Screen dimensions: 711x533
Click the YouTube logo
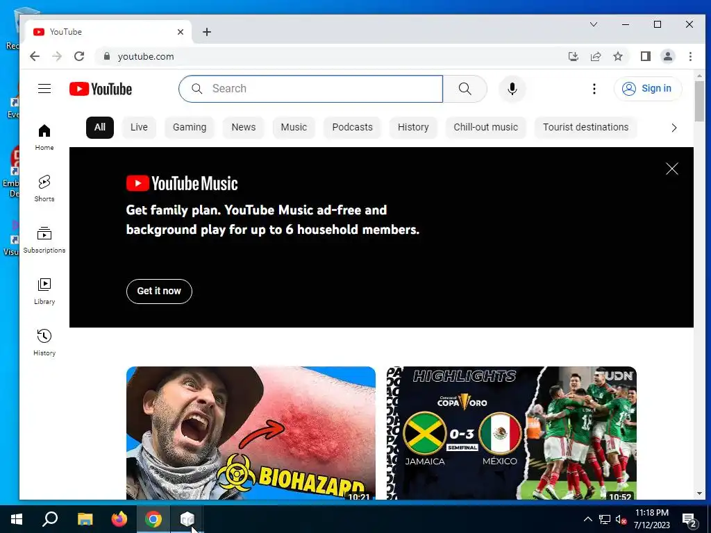(101, 89)
